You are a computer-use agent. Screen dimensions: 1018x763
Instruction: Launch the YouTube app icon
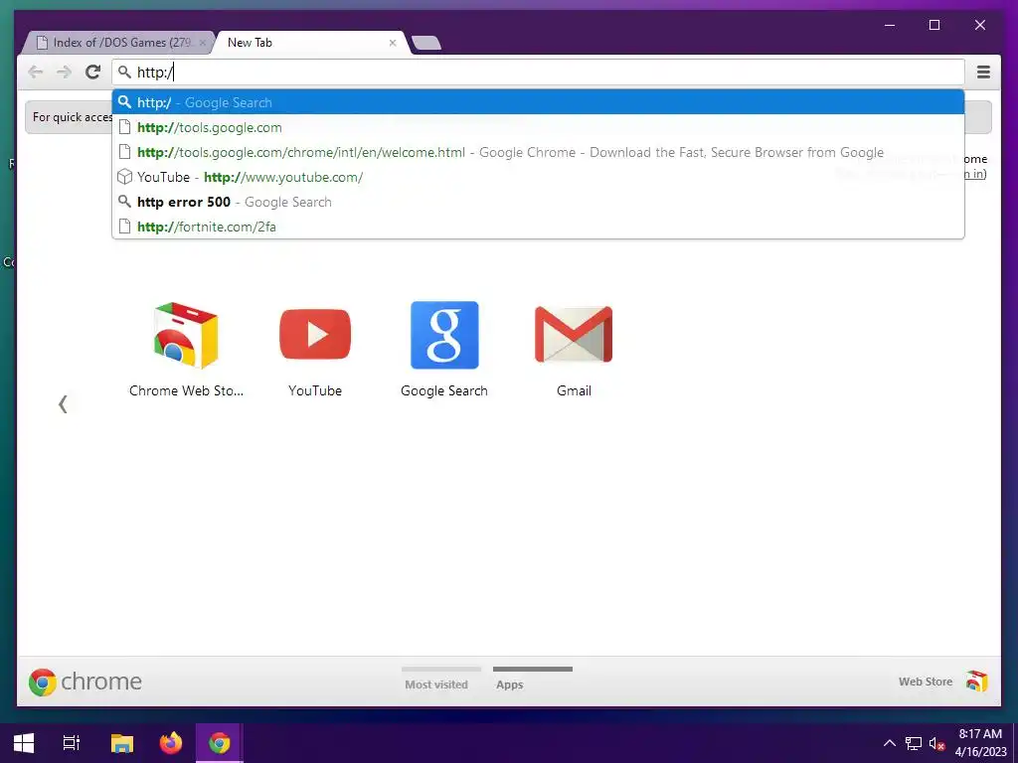pyautogui.click(x=315, y=335)
